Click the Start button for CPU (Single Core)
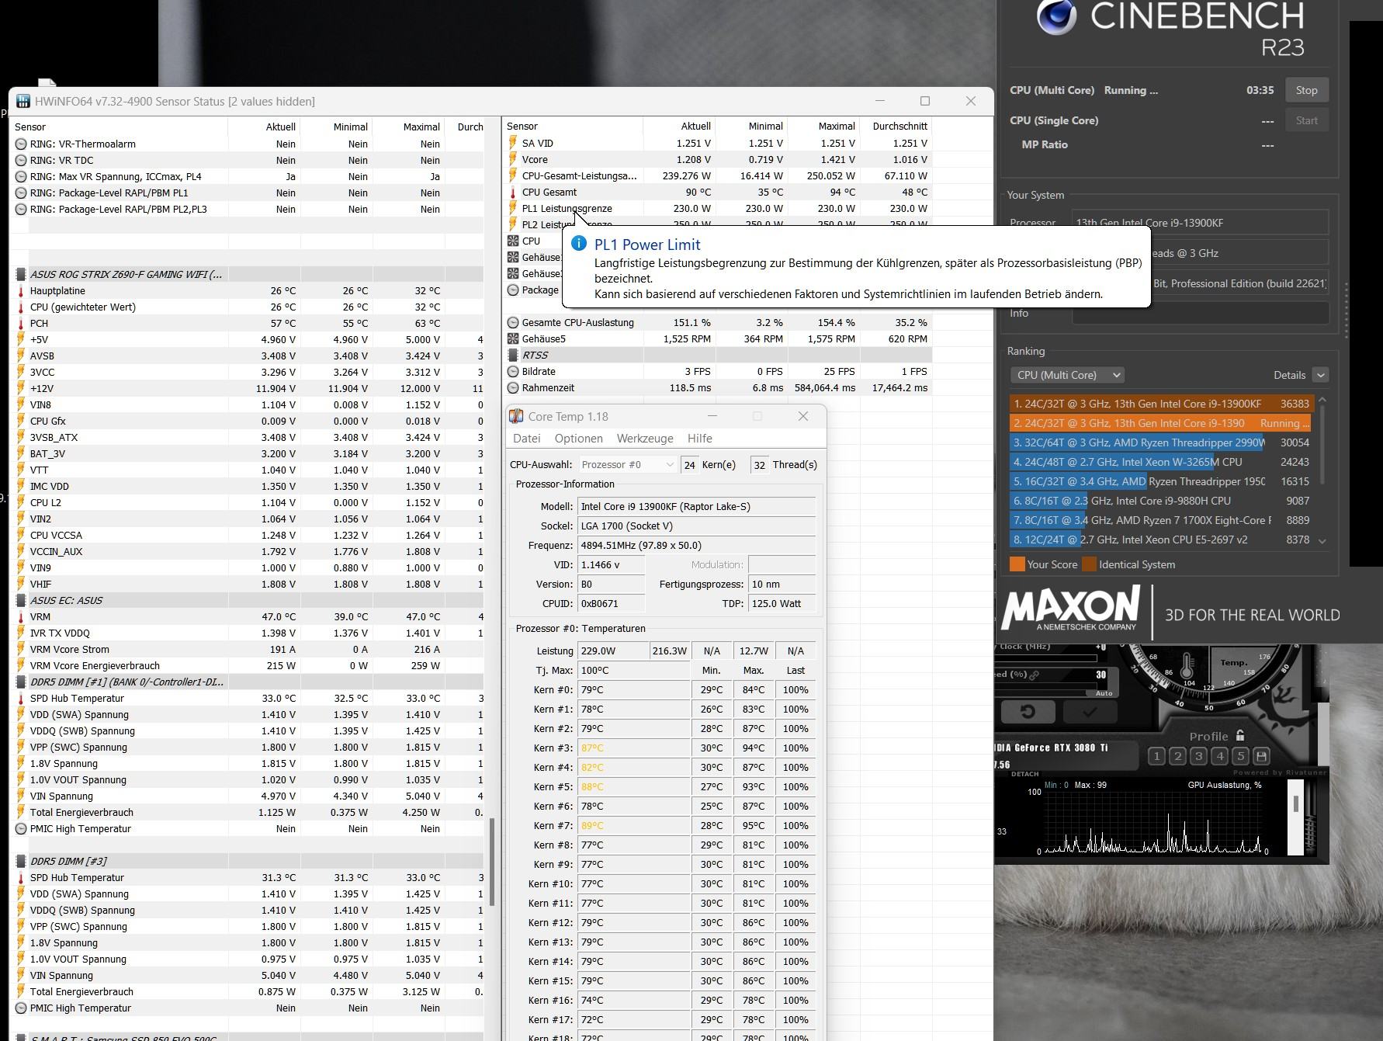This screenshot has width=1383, height=1041. coord(1306,120)
